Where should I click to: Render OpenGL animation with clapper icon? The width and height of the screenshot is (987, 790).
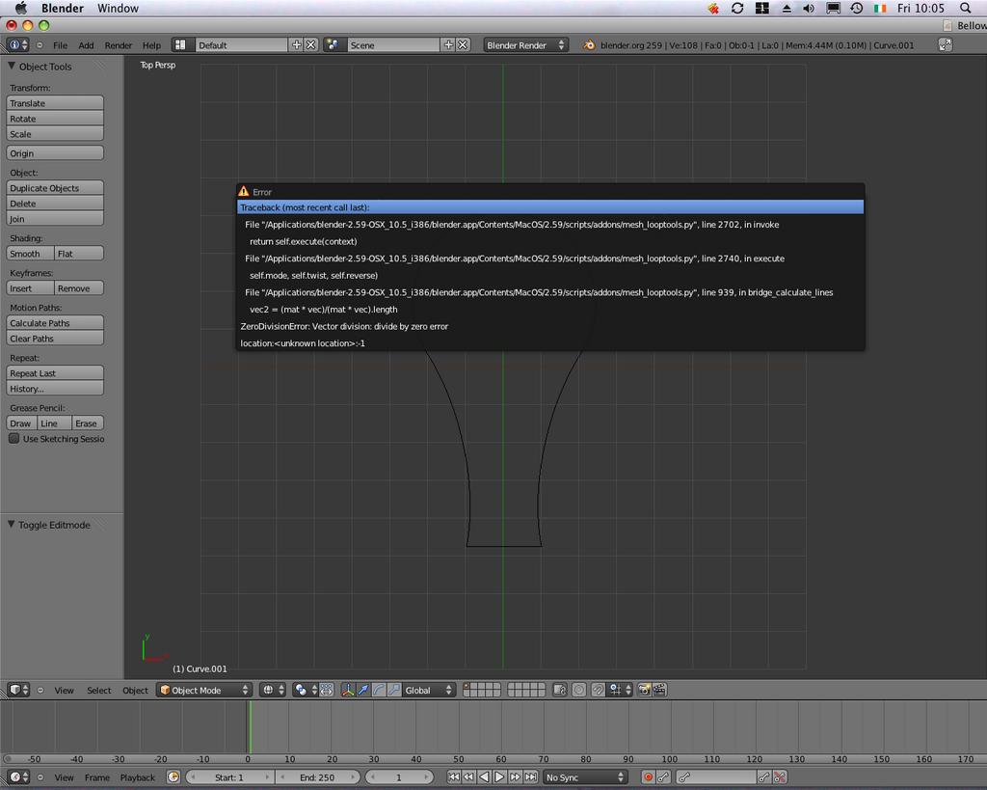659,690
